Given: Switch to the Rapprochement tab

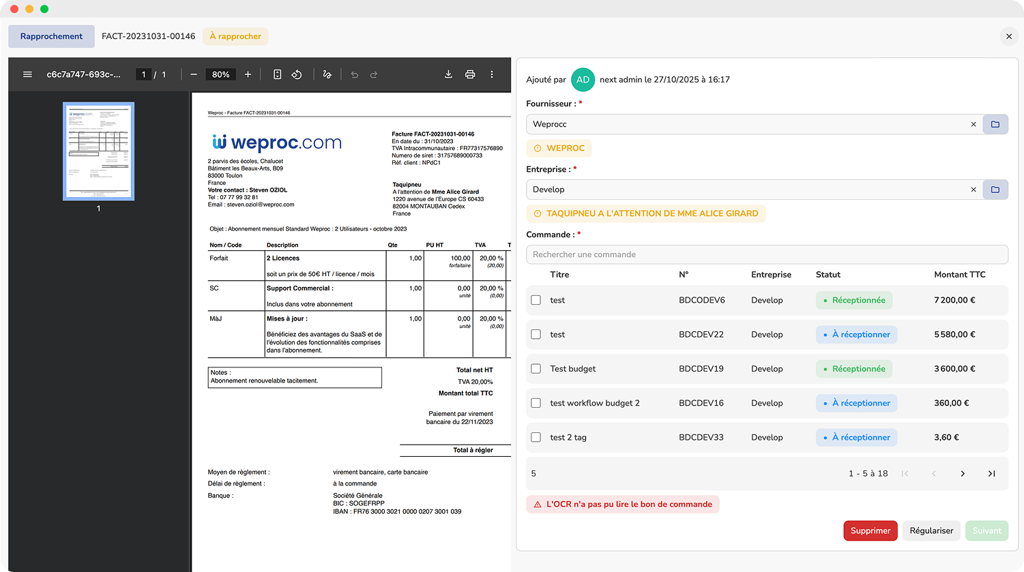Looking at the screenshot, I should click(x=51, y=36).
